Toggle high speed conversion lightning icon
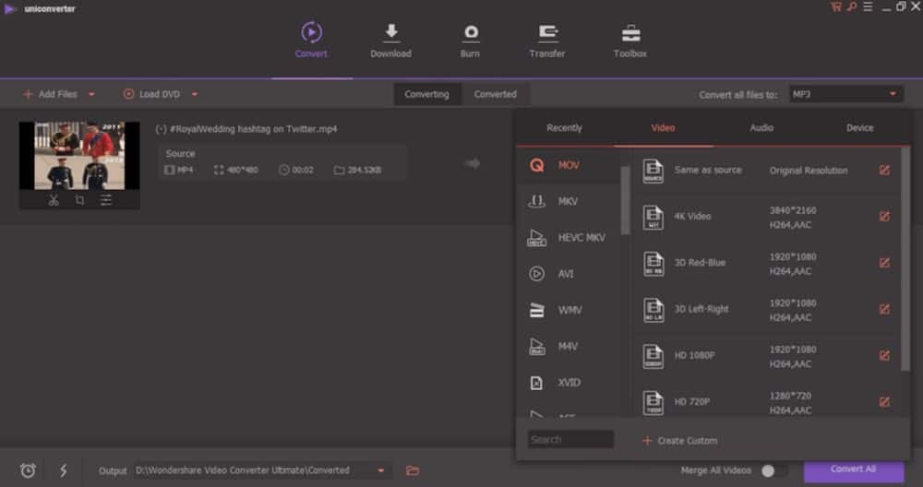Image resolution: width=923 pixels, height=487 pixels. click(x=63, y=470)
